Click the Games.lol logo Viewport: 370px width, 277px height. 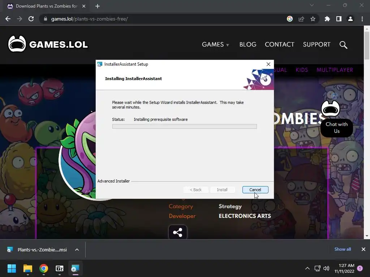[48, 44]
